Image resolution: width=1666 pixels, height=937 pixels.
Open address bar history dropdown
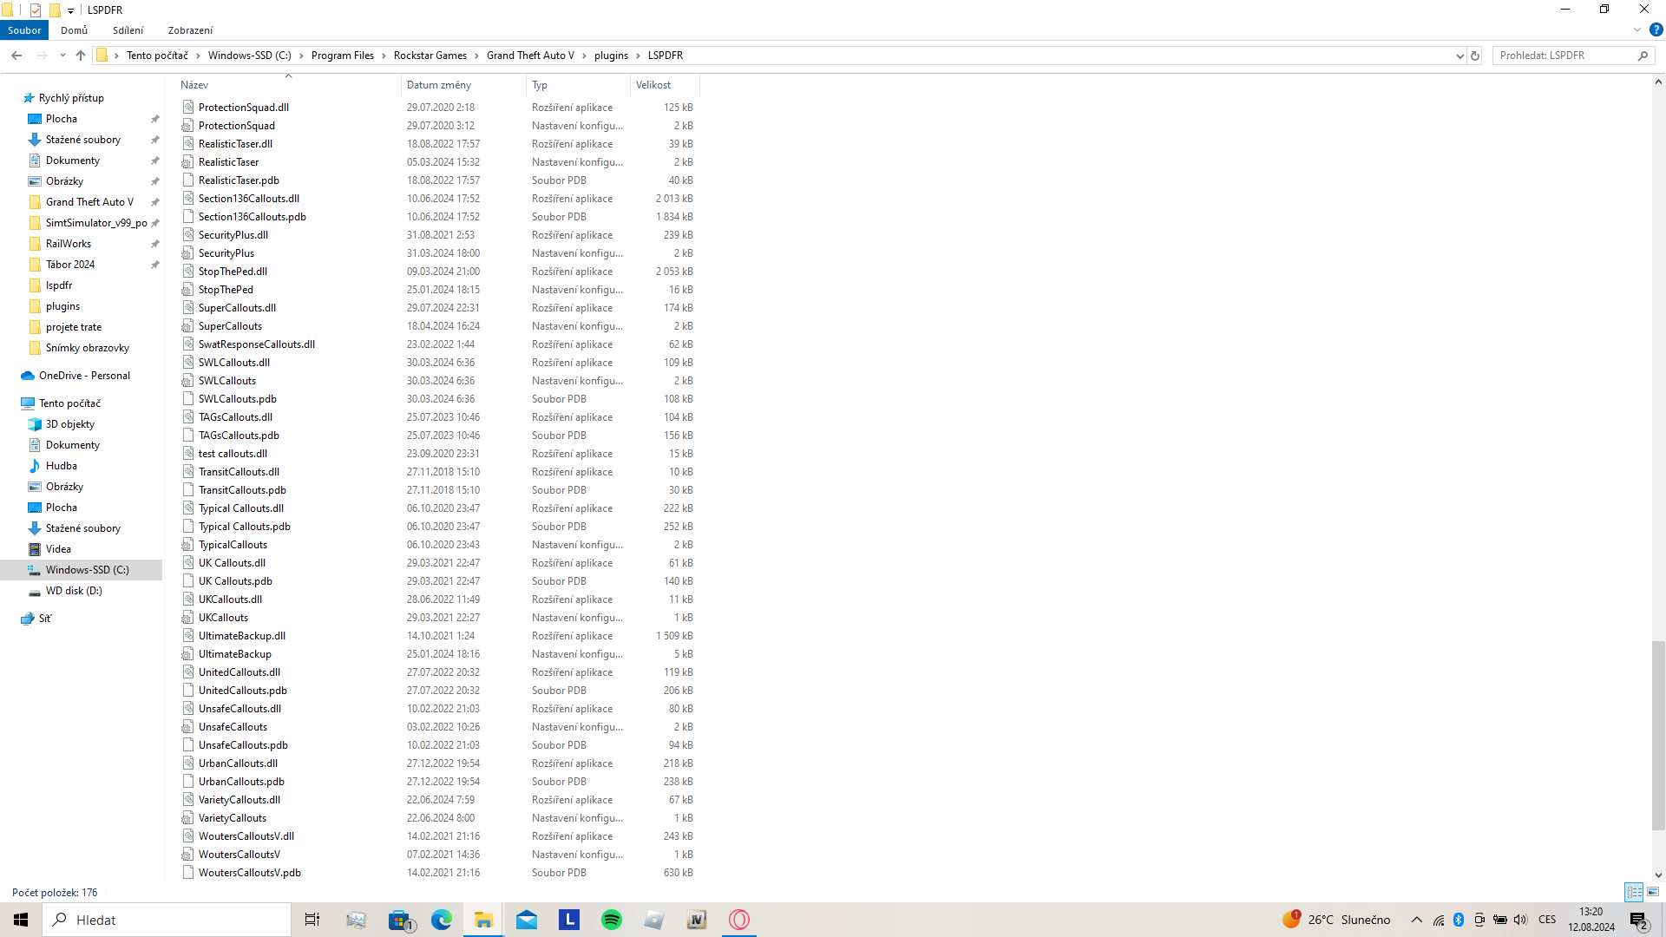[1459, 56]
